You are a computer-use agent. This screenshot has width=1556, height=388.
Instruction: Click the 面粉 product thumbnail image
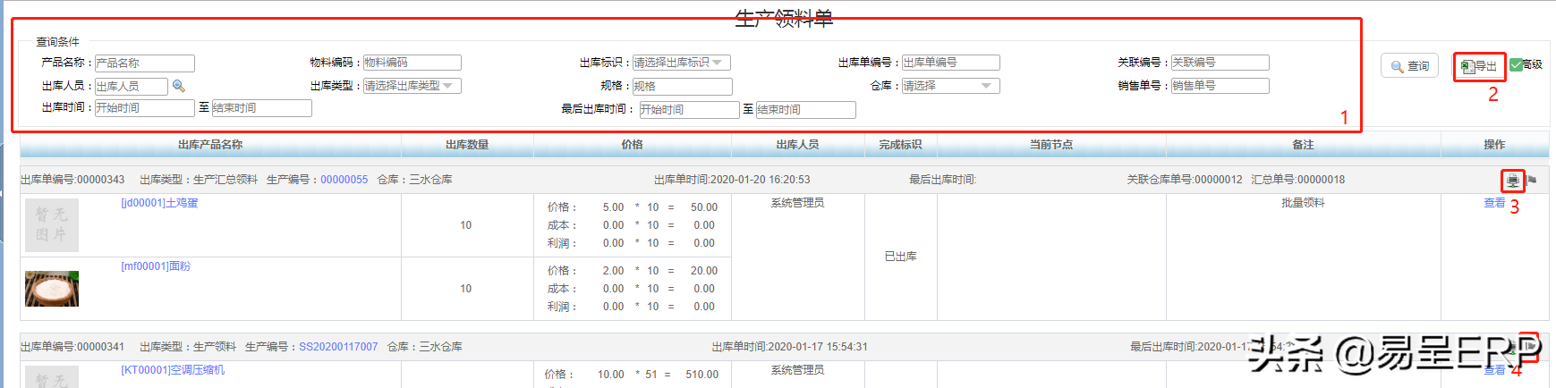(x=52, y=289)
